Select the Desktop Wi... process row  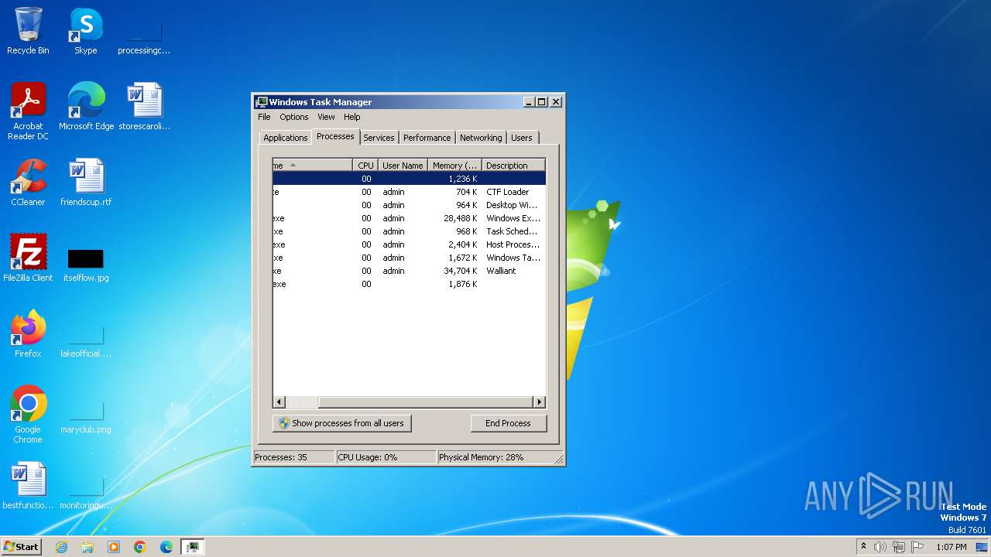click(409, 205)
